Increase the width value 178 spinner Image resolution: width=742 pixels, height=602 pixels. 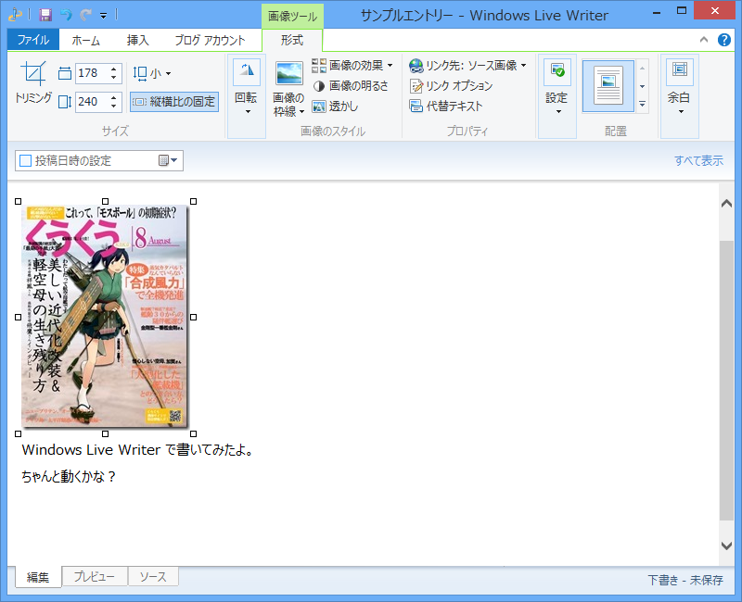click(113, 69)
